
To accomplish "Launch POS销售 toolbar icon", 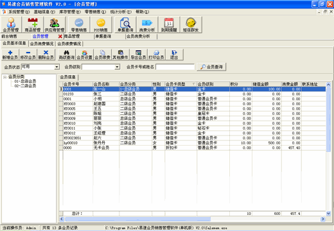I will 101,25.
